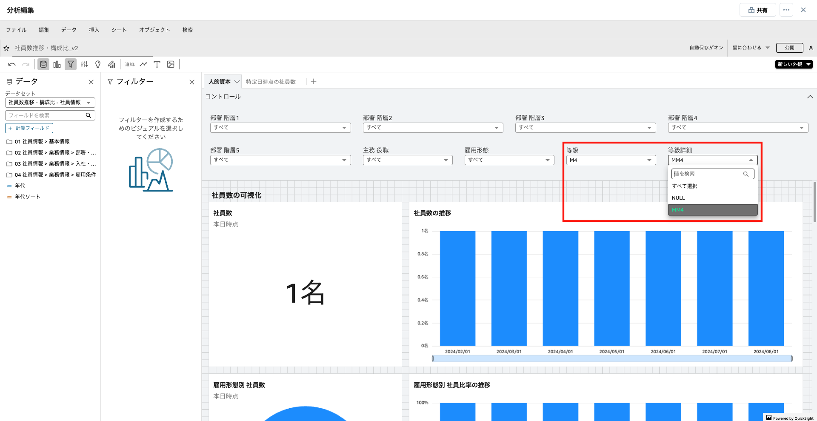
Task: Click the undo arrow icon
Action: 12,64
